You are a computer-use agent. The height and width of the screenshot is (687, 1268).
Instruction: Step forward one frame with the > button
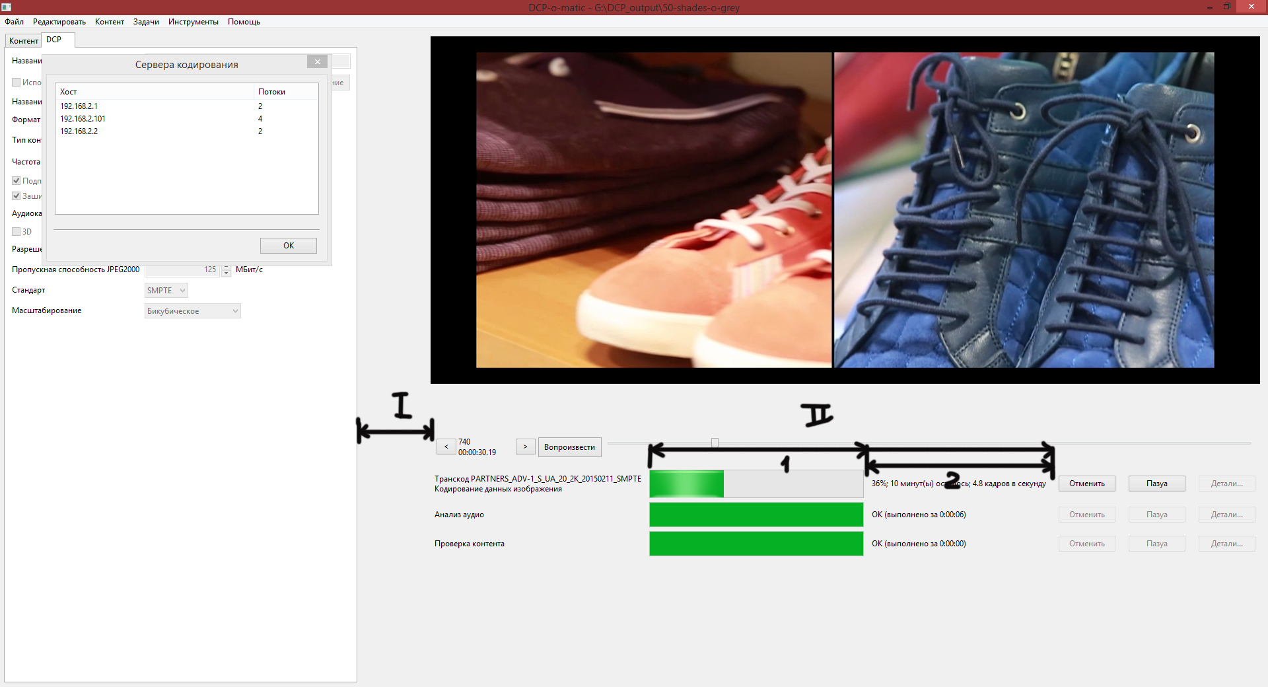tap(525, 447)
